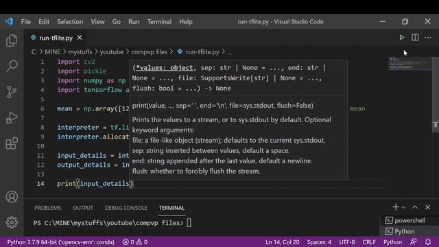The width and height of the screenshot is (439, 247).
Task: Change language mode Python in status bar
Action: tap(392, 242)
